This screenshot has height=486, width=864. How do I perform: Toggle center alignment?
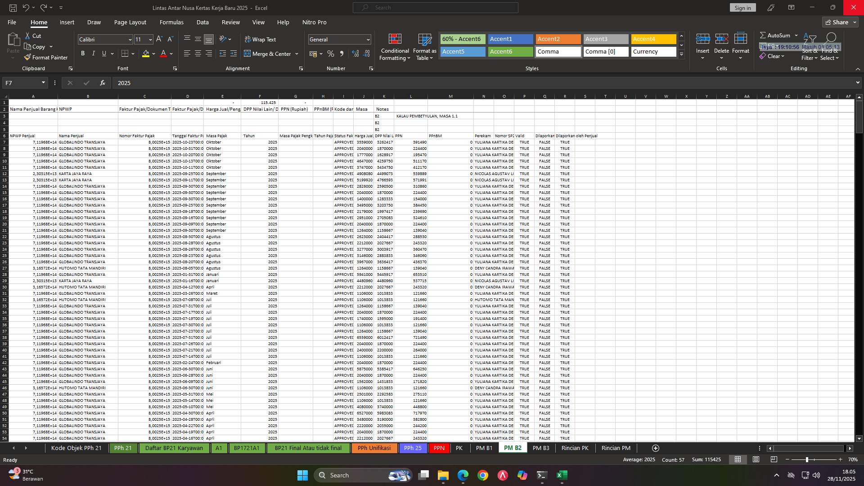tap(198, 53)
